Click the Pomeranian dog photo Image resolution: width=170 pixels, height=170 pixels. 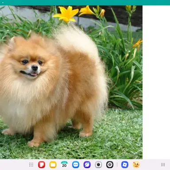coord(71,82)
